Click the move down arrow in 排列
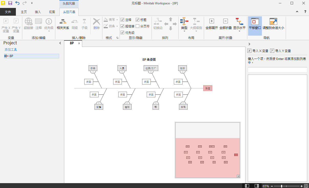Viewport: 309px width, 188px height. pyautogui.click(x=171, y=28)
